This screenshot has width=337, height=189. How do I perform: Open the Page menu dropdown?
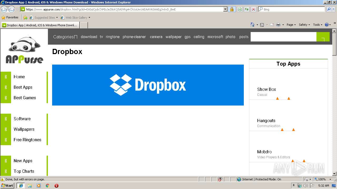coord(291,25)
